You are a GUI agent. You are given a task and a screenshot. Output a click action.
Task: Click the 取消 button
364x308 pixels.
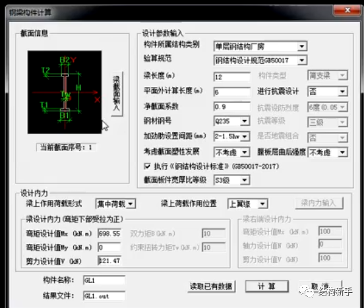[x=320, y=286]
